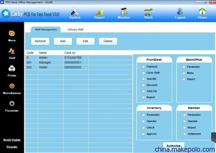Enable the Close Shift checkbox
This screenshot has height=153, width=216.
point(143,73)
